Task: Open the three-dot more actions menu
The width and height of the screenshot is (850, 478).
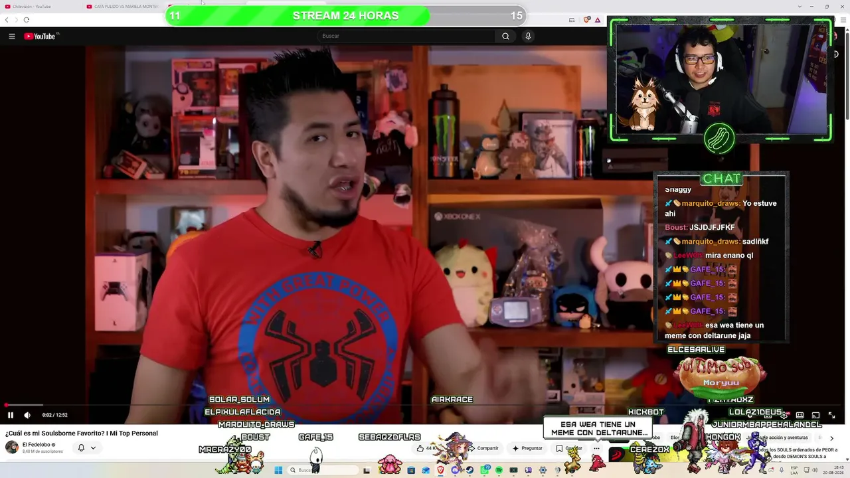Action: [596, 449]
